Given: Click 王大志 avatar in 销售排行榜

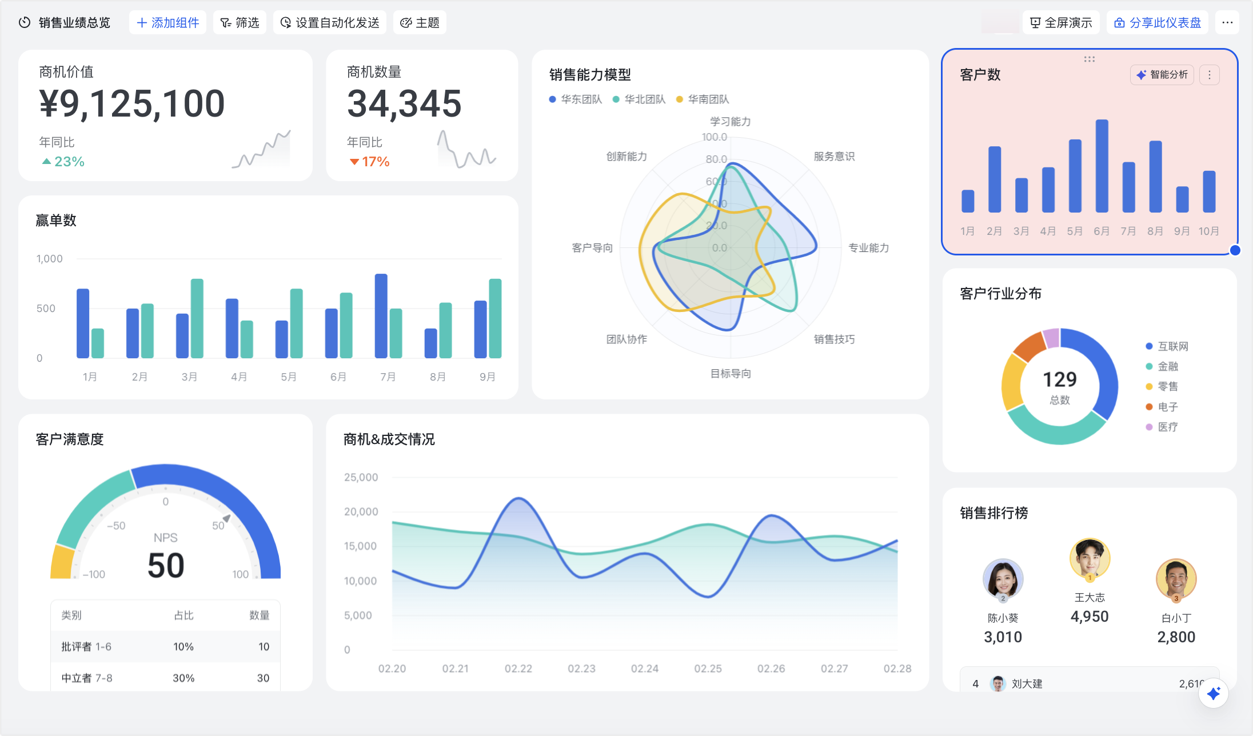Looking at the screenshot, I should pyautogui.click(x=1090, y=558).
